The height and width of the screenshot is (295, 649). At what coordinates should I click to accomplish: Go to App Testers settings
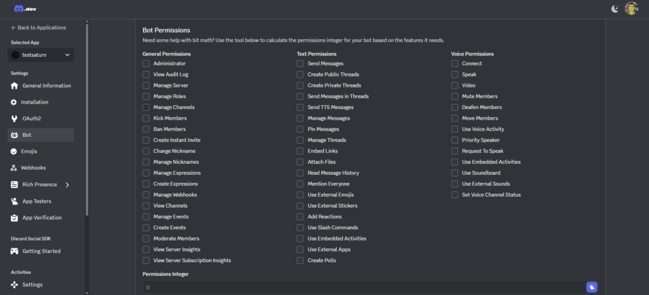click(37, 201)
